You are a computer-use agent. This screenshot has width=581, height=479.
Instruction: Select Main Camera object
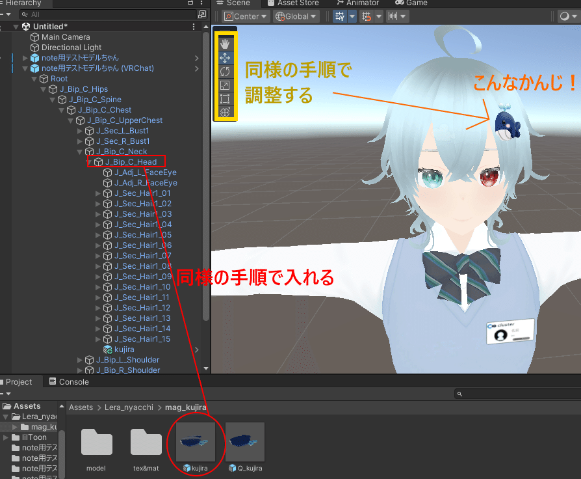click(66, 37)
